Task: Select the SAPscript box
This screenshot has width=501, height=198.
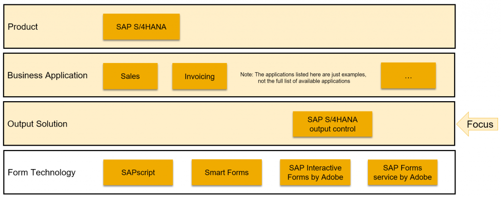Action: tap(138, 173)
